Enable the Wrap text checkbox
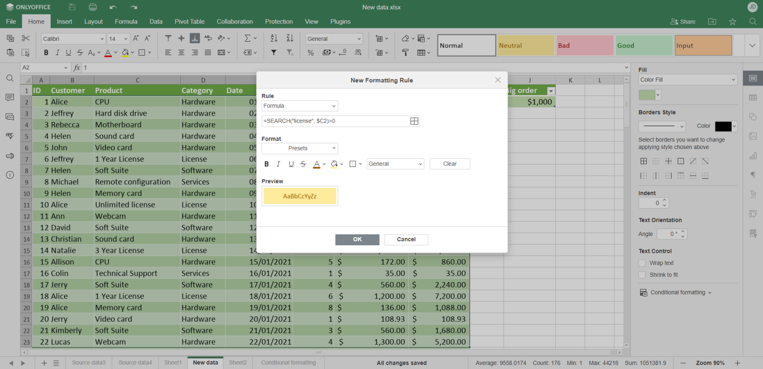Image resolution: width=763 pixels, height=369 pixels. [642, 263]
